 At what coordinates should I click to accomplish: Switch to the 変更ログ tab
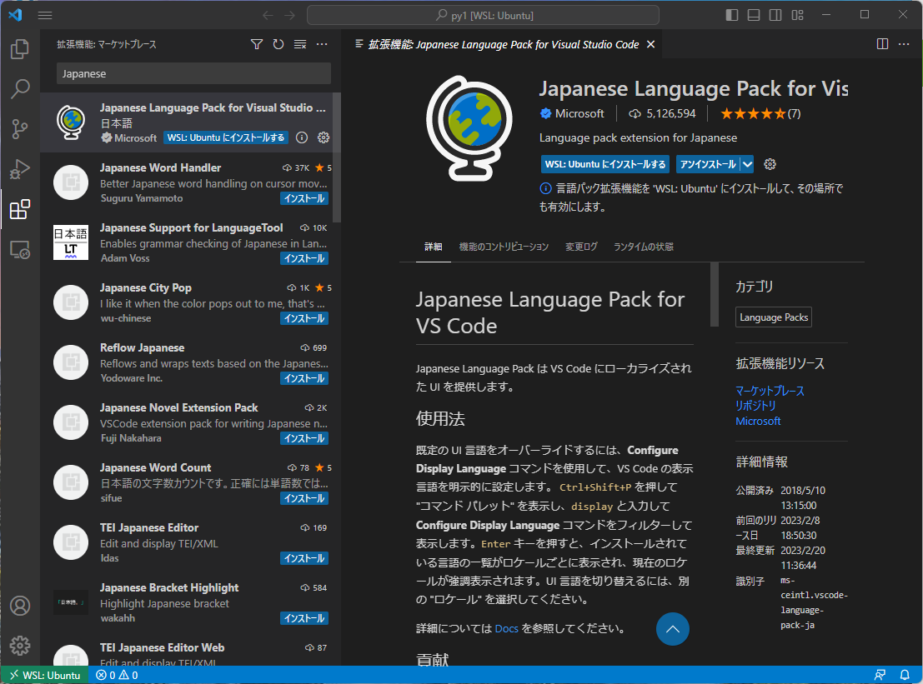click(581, 247)
